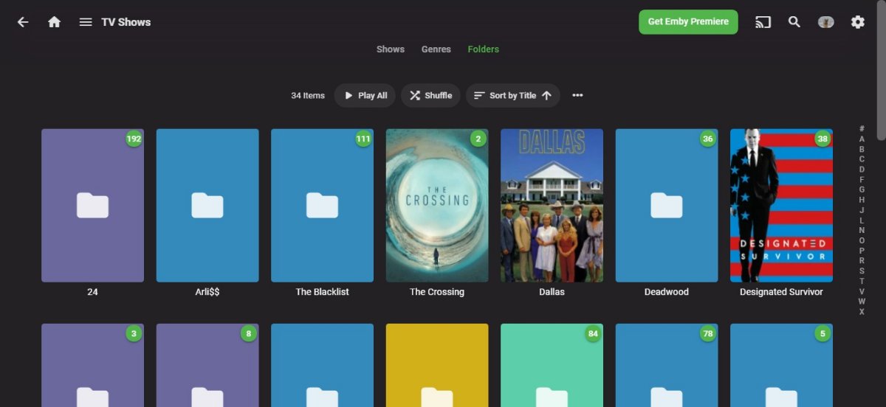Click the Cast to device icon
886x407 pixels.
click(x=763, y=22)
